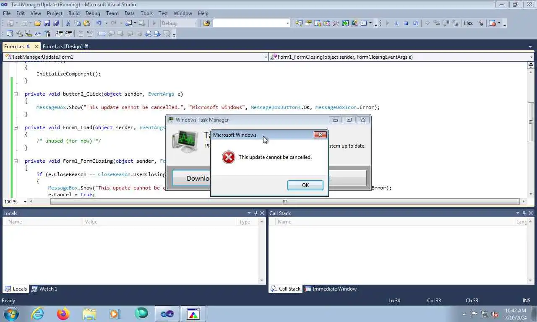The image size is (537, 322).
Task: Click the Save toolbar icon
Action: point(47,23)
